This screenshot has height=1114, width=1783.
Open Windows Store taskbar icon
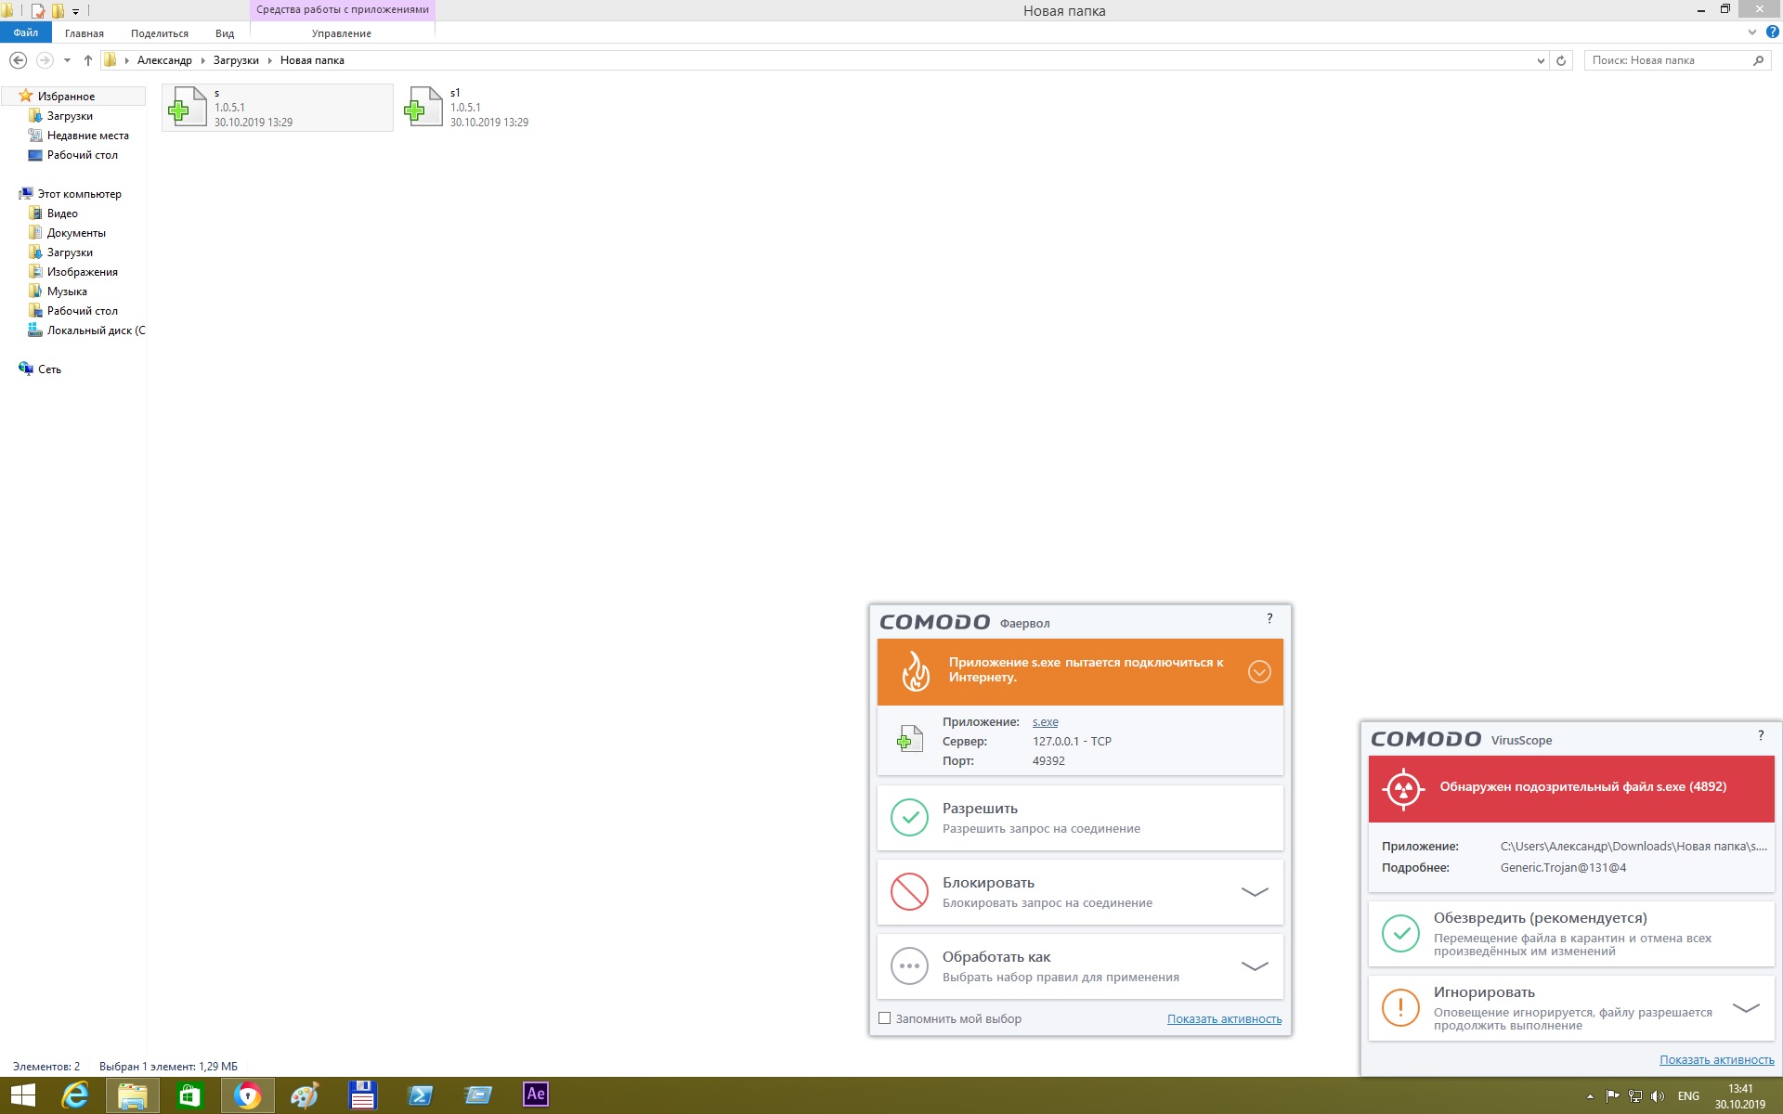189,1095
